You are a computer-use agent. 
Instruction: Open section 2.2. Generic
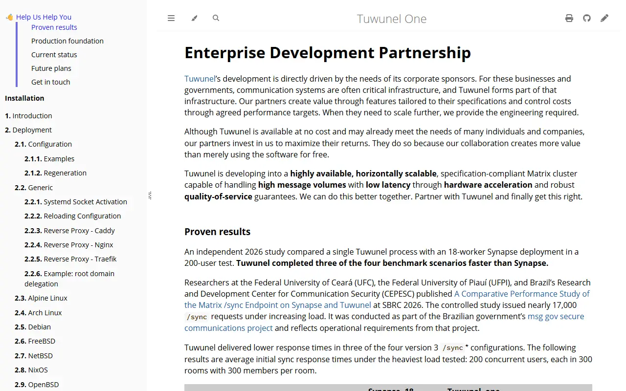[x=34, y=188]
